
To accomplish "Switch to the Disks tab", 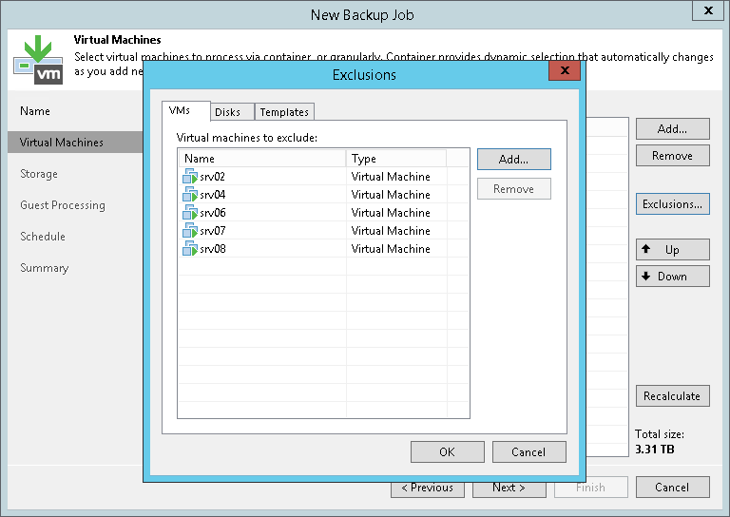I will tap(232, 112).
